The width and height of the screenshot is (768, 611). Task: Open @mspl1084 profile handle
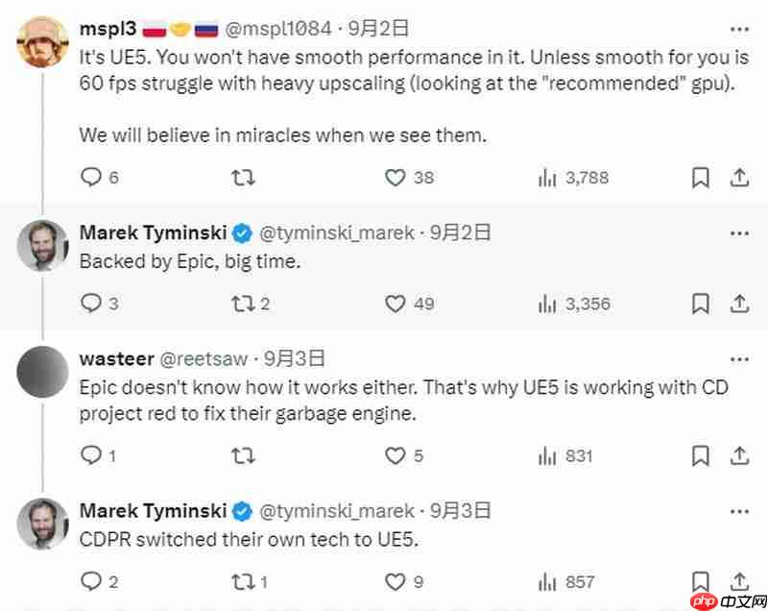(277, 27)
